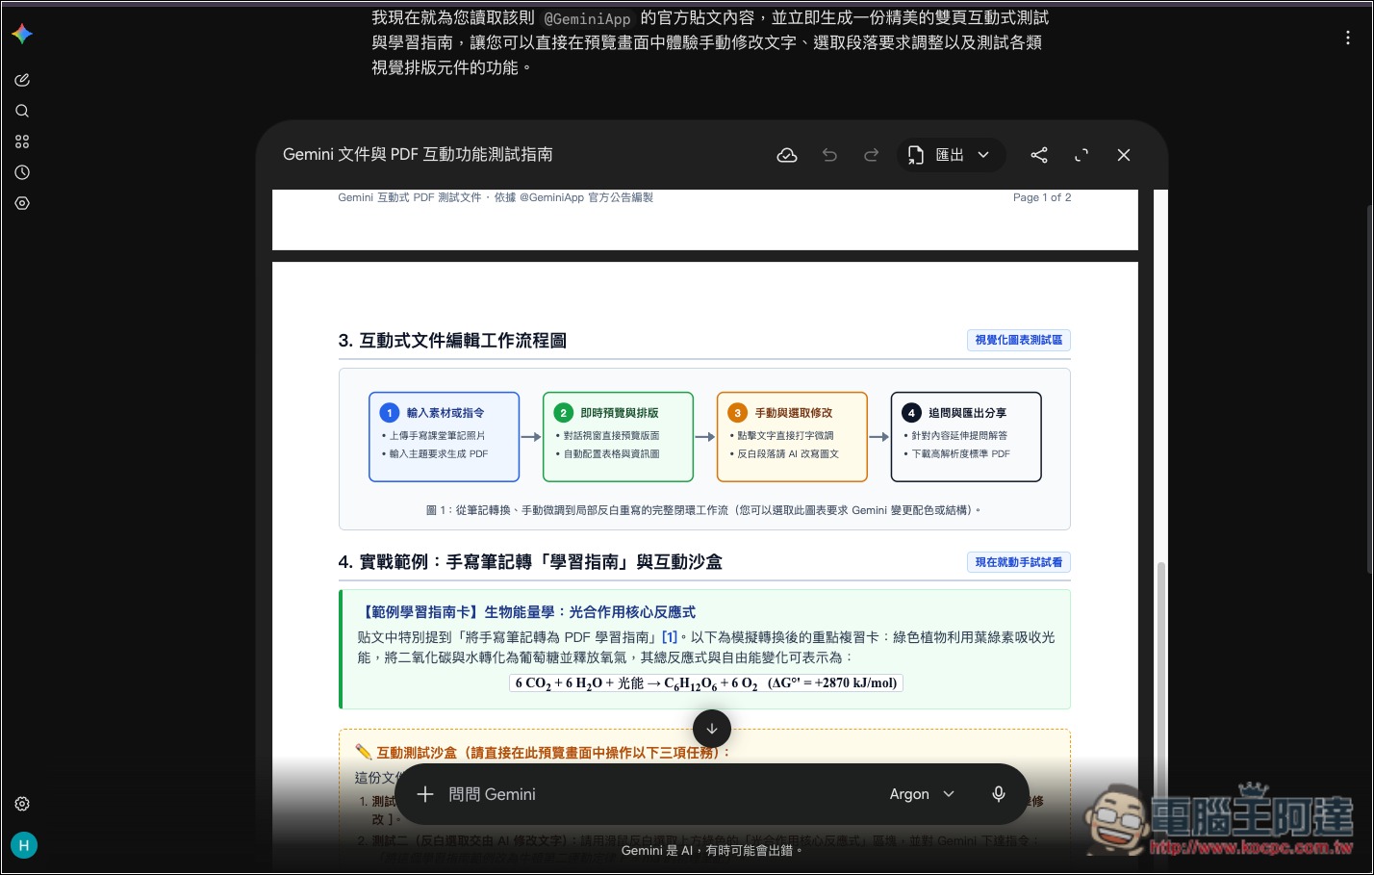Click the cloud saved status icon
1374x875 pixels.
pos(787,155)
